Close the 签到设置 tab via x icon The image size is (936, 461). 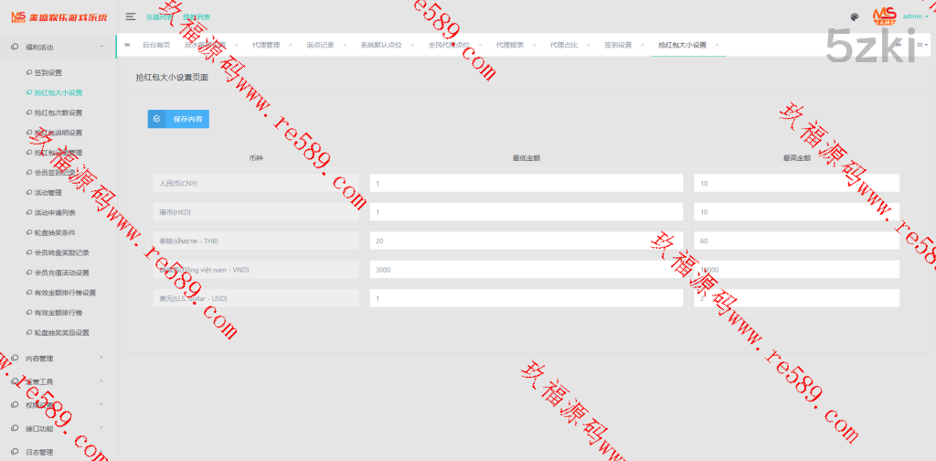643,45
